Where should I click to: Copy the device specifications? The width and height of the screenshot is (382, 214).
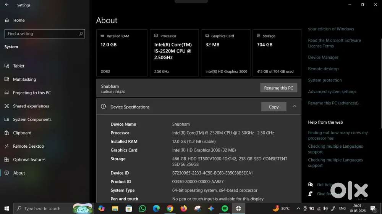(274, 107)
